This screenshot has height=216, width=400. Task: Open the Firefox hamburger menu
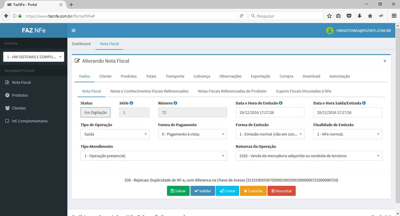(394, 16)
